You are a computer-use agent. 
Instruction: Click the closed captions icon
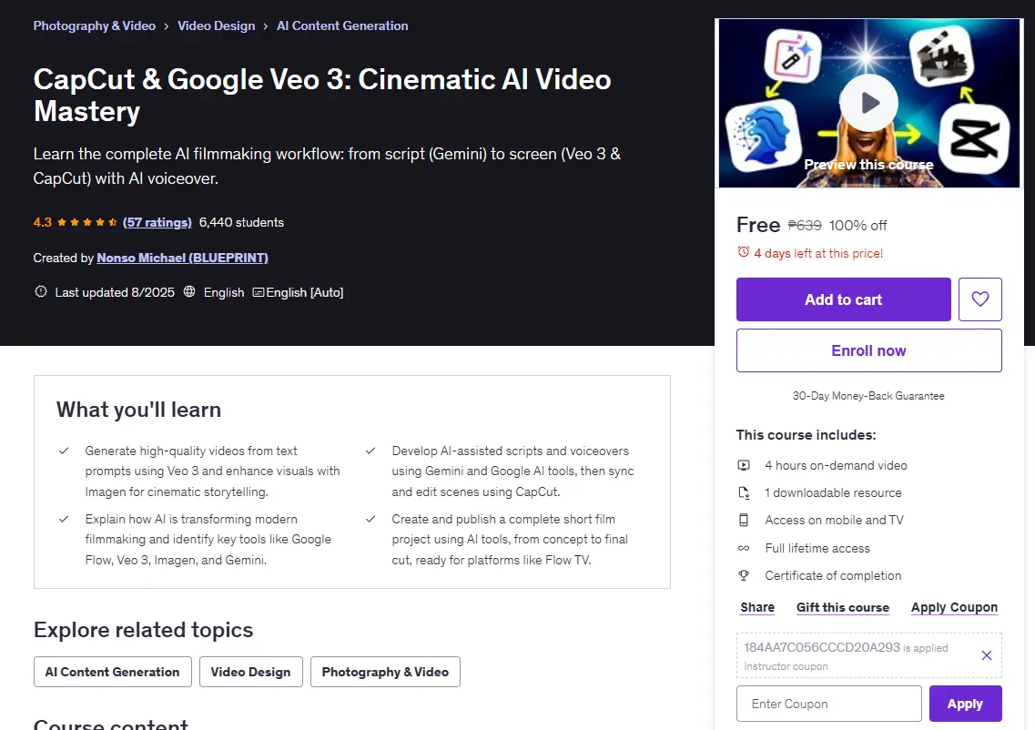pyautogui.click(x=259, y=292)
